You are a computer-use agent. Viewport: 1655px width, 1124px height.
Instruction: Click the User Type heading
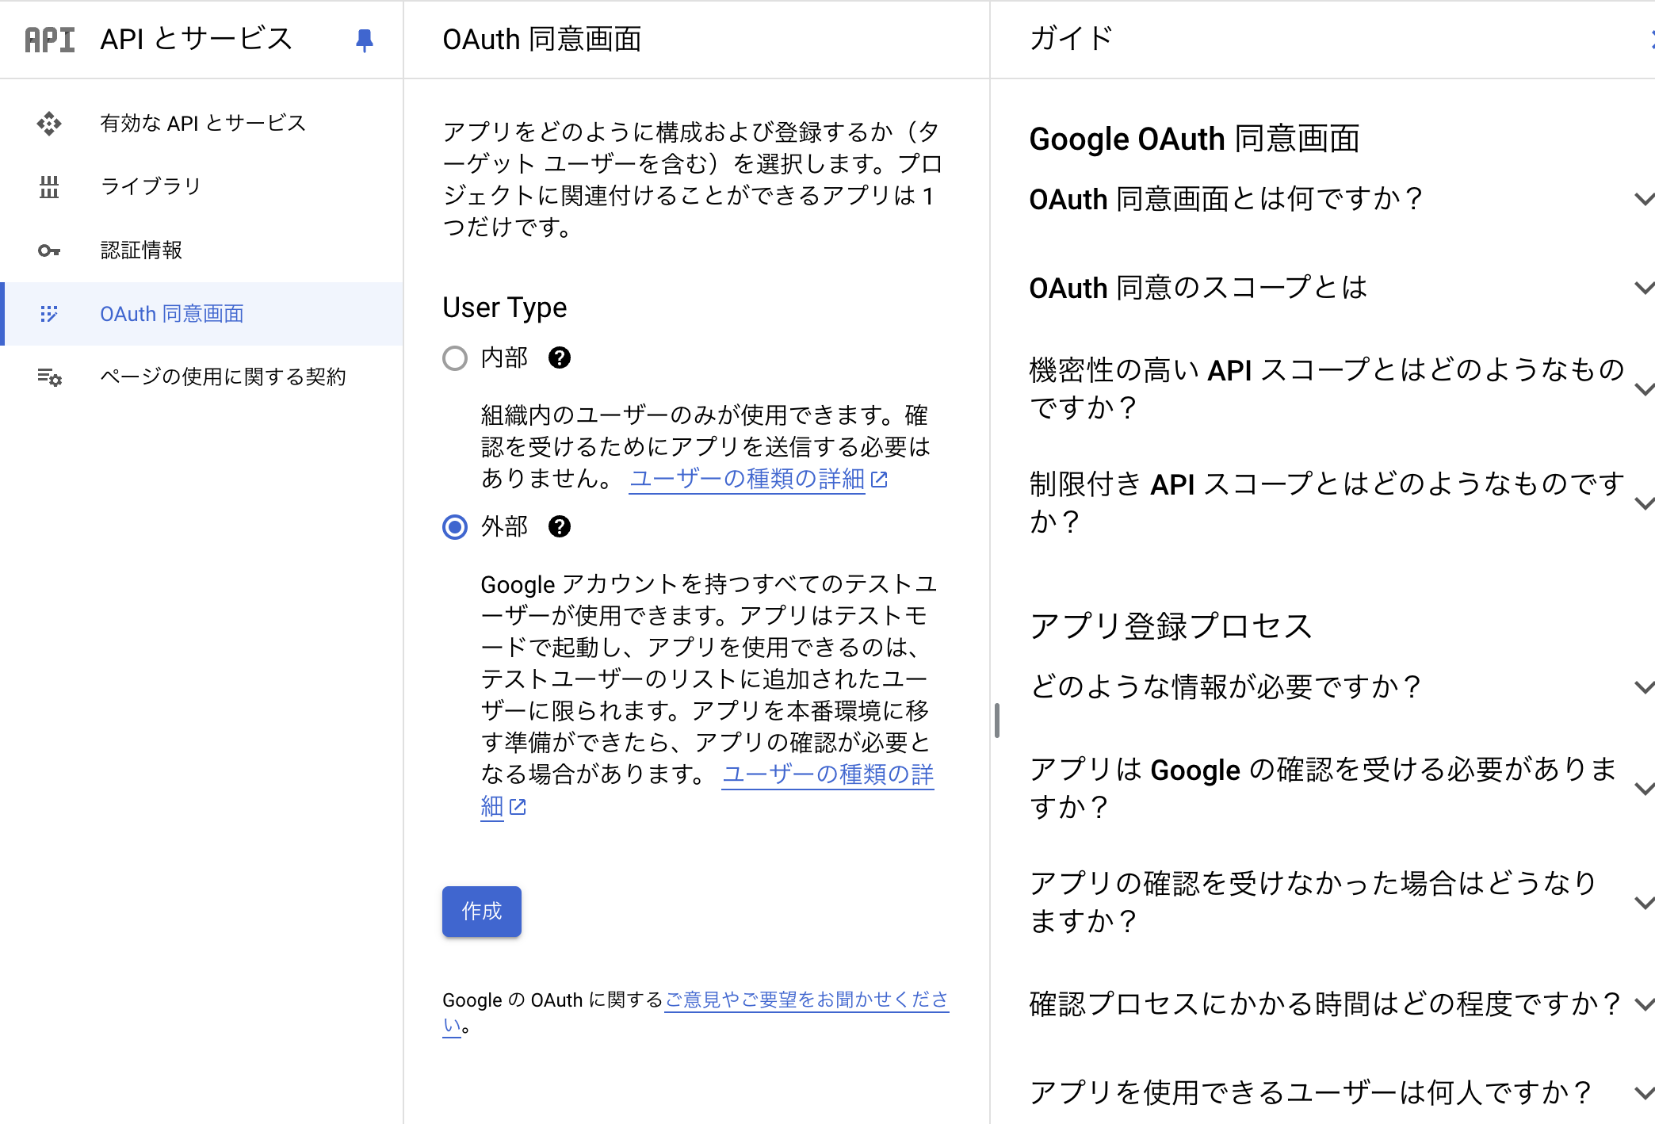point(505,308)
